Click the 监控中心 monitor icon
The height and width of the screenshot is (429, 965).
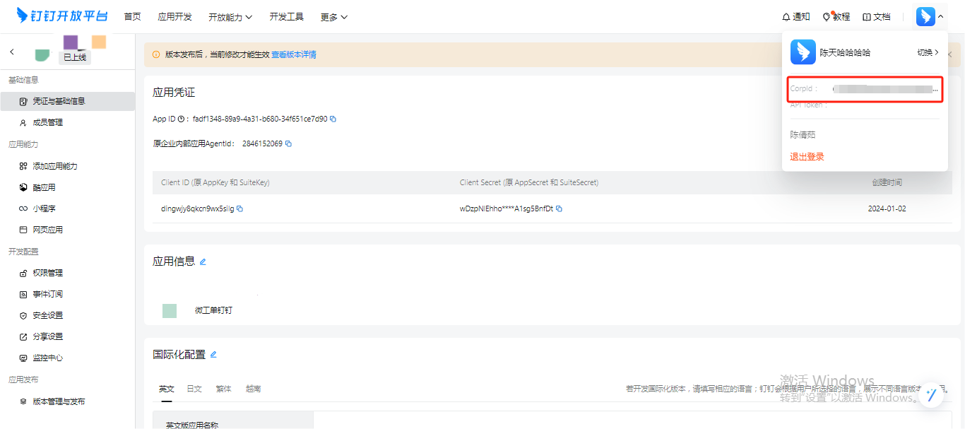click(x=23, y=358)
